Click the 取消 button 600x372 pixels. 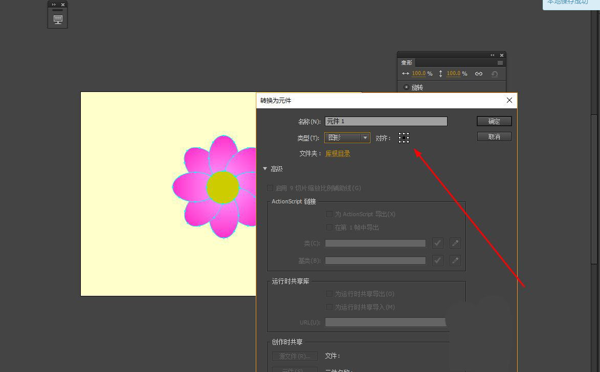pyautogui.click(x=494, y=136)
